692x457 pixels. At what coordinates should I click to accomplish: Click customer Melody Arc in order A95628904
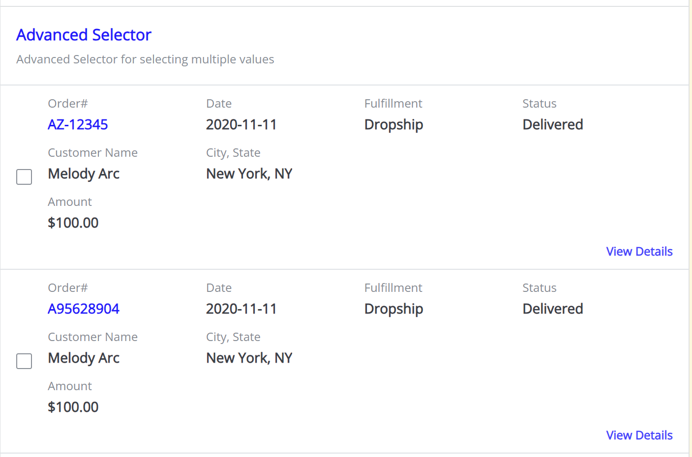tap(84, 358)
